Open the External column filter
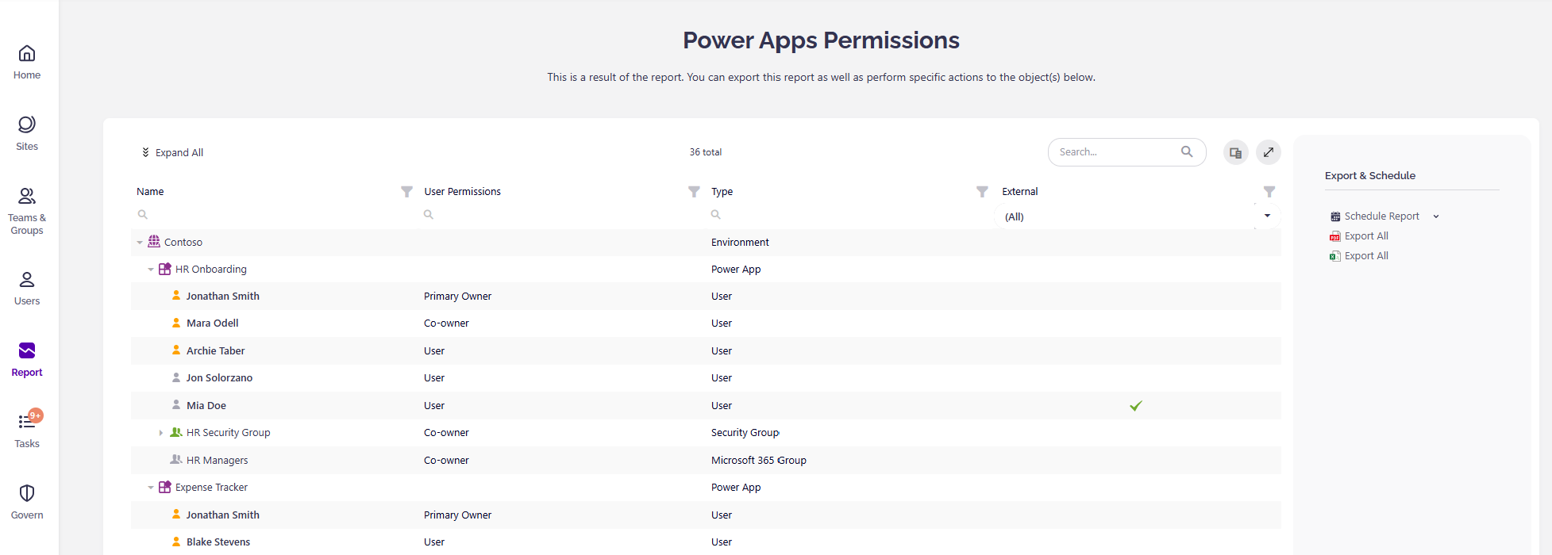Screen dimensions: 1552x555 click(1269, 192)
